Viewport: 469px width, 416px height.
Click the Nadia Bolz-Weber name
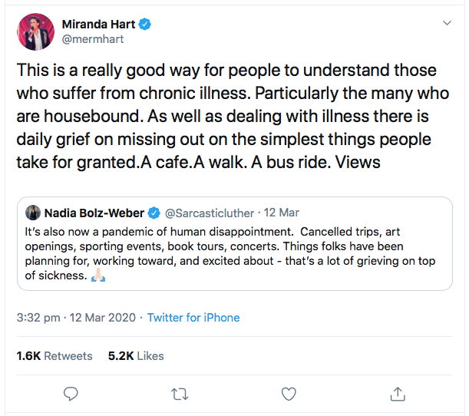click(94, 213)
